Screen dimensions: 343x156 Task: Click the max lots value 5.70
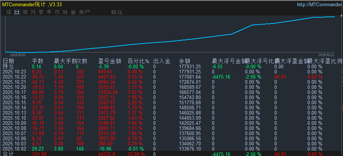[59, 92]
